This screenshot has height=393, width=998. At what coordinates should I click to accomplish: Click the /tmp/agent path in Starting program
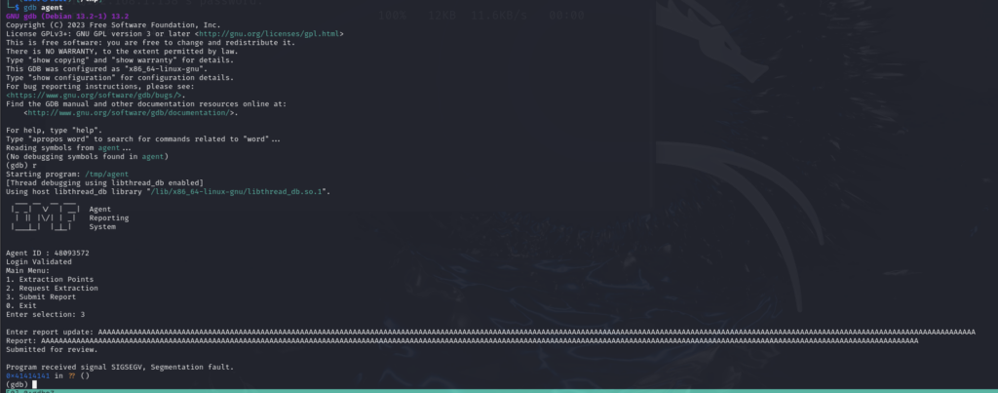[x=106, y=174]
